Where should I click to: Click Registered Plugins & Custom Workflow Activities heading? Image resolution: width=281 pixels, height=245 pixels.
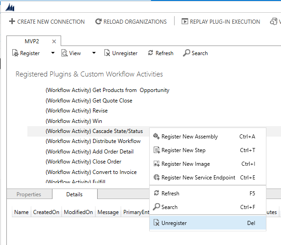(x=89, y=74)
